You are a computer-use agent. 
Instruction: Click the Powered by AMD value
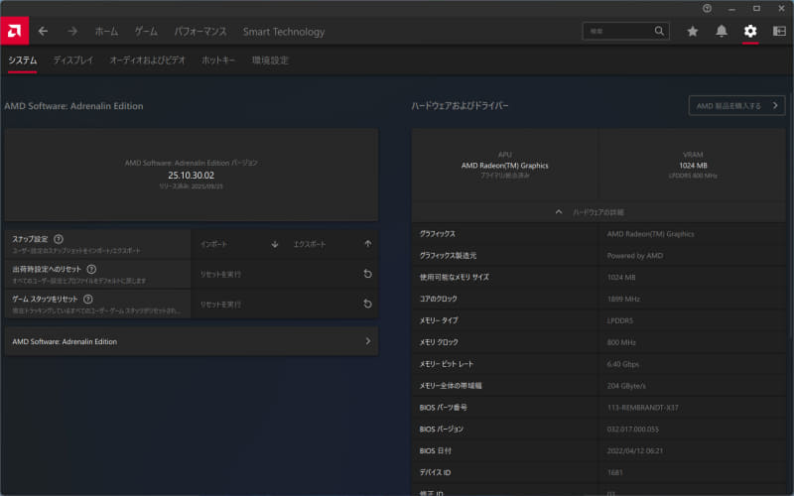pyautogui.click(x=635, y=256)
